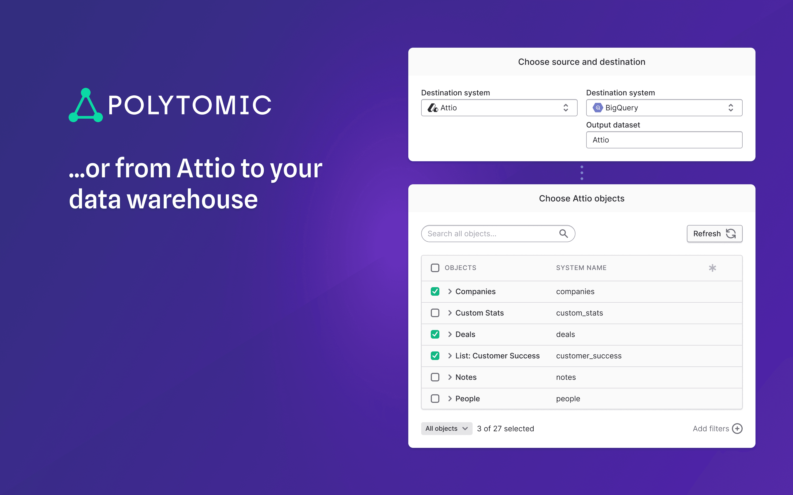Click the plus circle next to Add filters

(737, 429)
